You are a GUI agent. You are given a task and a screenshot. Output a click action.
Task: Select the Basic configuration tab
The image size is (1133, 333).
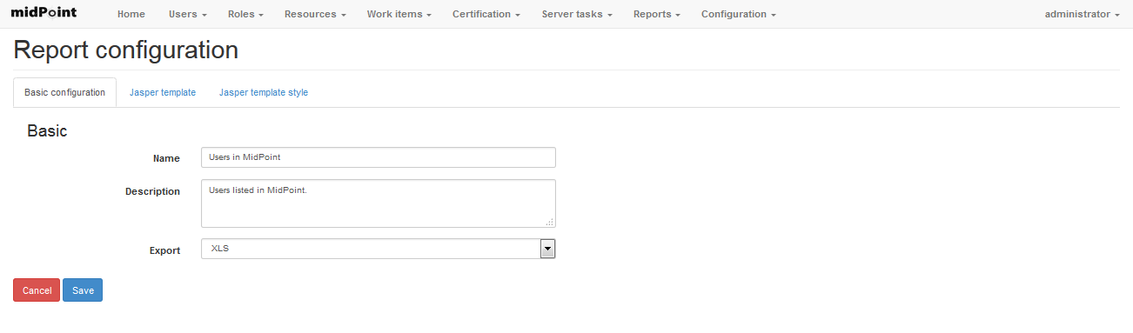[x=65, y=92]
